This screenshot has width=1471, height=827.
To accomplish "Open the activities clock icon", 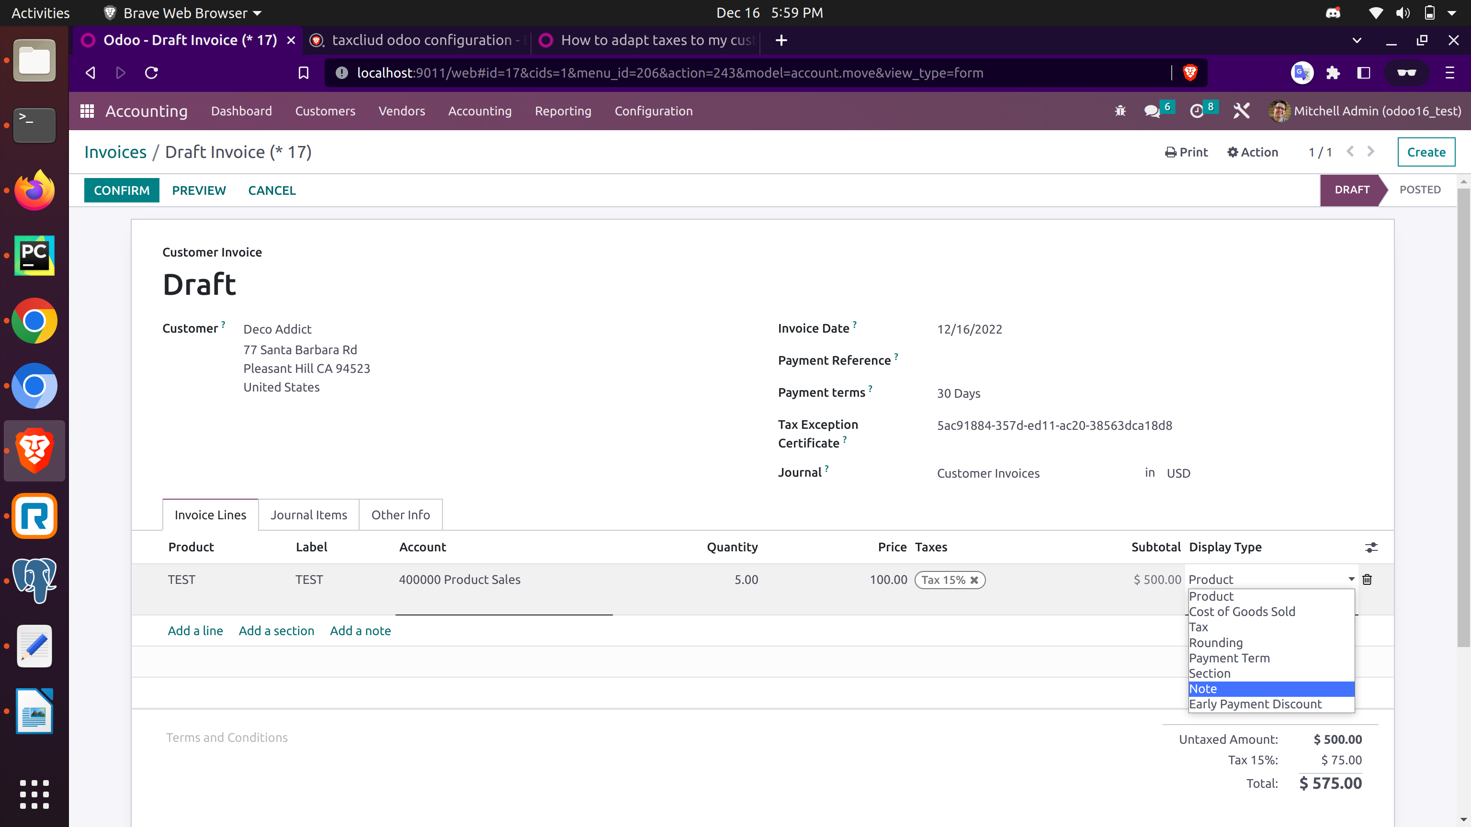I will [1196, 111].
